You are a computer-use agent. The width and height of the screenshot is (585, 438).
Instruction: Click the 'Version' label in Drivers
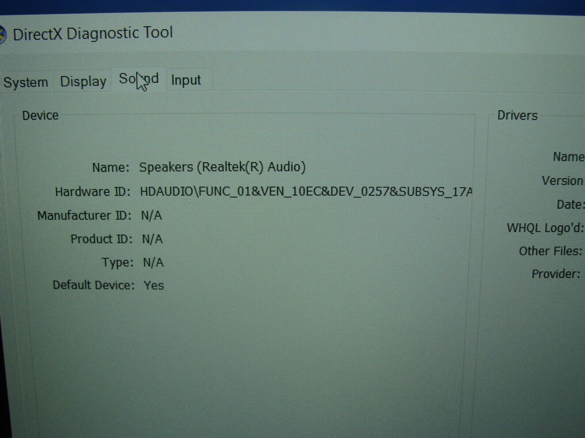click(562, 181)
